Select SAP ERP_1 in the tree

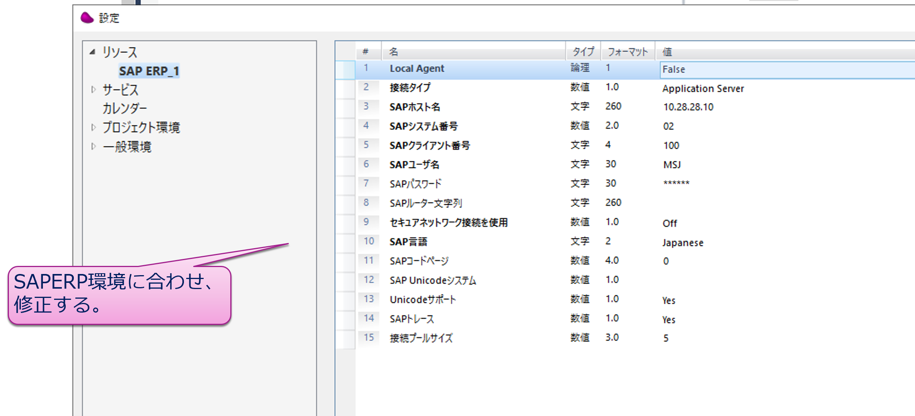149,71
